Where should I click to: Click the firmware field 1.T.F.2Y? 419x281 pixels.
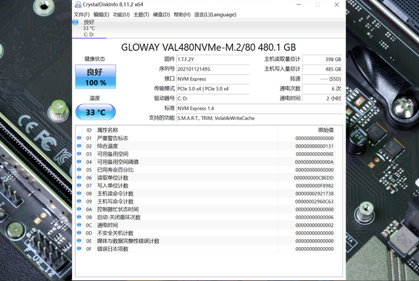pos(213,60)
